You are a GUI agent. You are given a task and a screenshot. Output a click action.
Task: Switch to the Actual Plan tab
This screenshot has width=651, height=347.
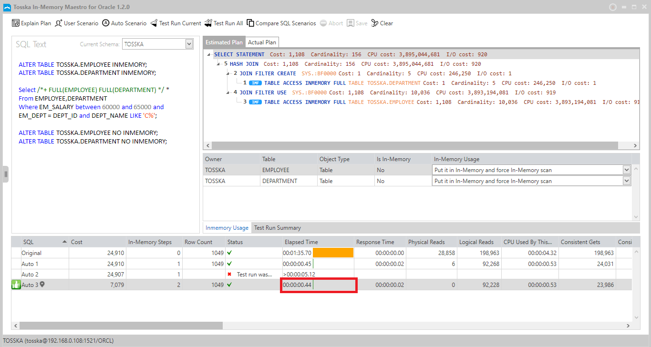pyautogui.click(x=262, y=42)
